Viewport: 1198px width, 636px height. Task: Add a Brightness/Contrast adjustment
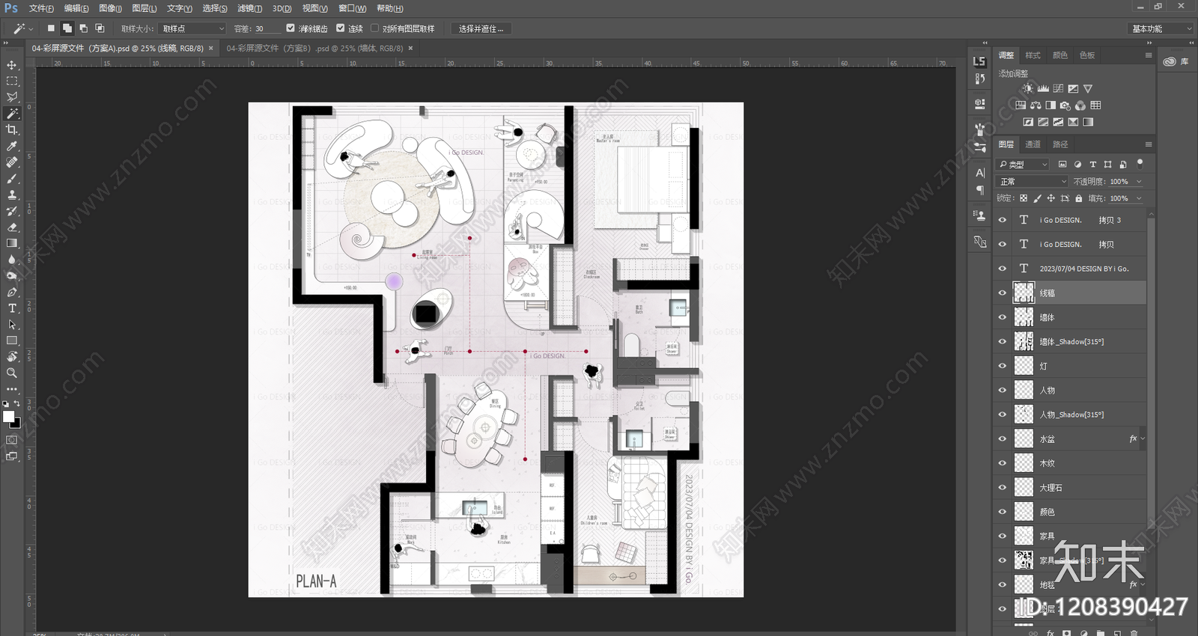pyautogui.click(x=1028, y=88)
